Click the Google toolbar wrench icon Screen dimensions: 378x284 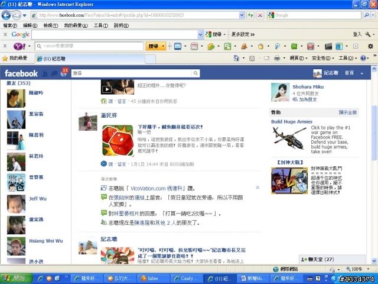[x=368, y=34]
